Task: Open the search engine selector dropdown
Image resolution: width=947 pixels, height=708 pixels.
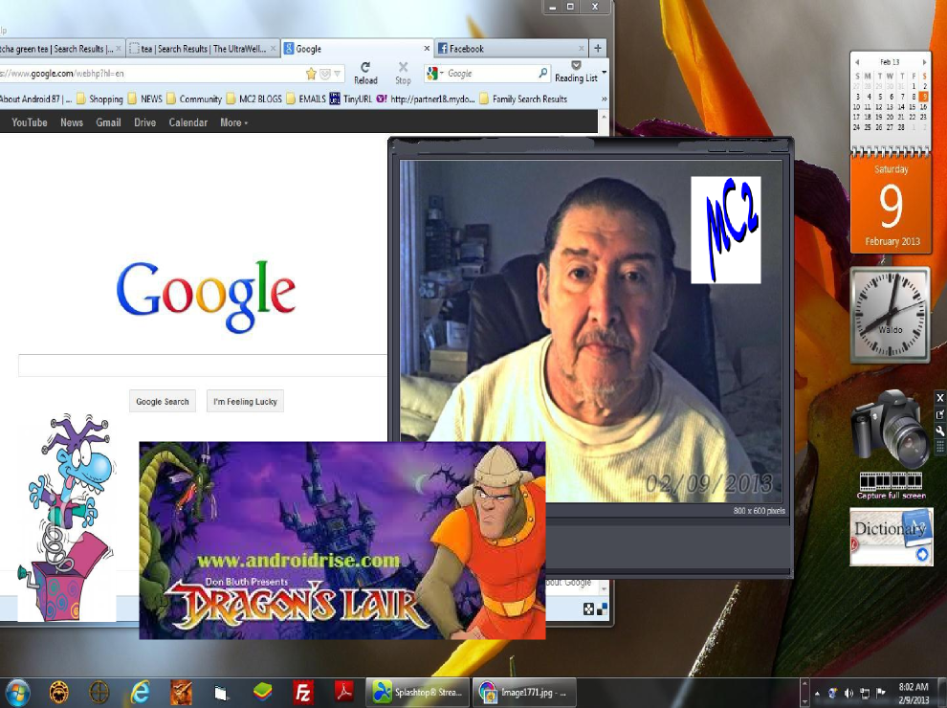Action: point(435,73)
